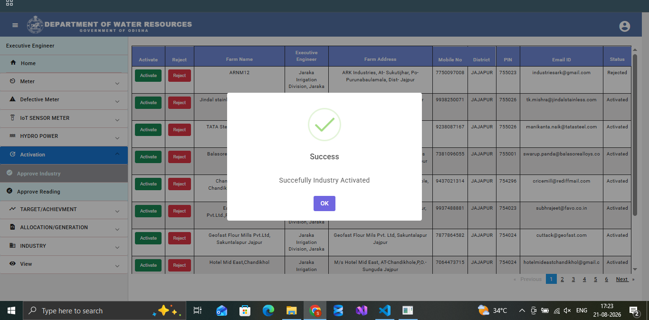Screen dimensions: 649x320
Task: Click the apps grid icon above header
Action: pyautogui.click(x=10, y=3)
